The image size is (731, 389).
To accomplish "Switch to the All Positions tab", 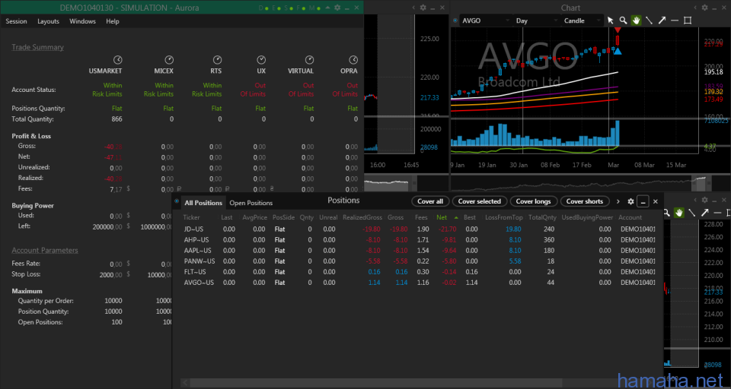I will 203,203.
